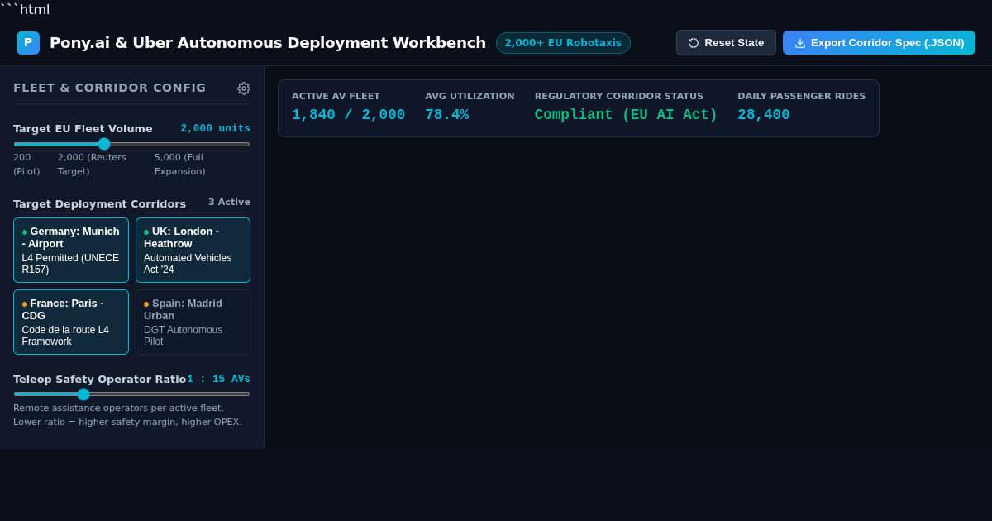Click the 'REGULATORY CORRIDOR STATUS' label
Image resolution: width=992 pixels, height=521 pixels.
click(619, 97)
